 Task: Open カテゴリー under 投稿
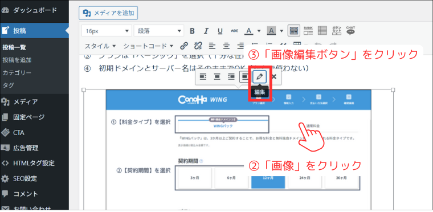point(17,73)
